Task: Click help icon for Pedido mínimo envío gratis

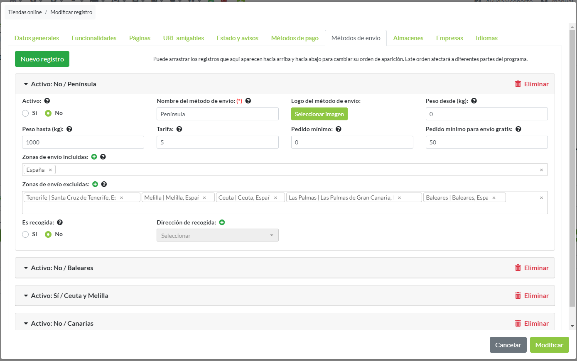Action: 518,129
